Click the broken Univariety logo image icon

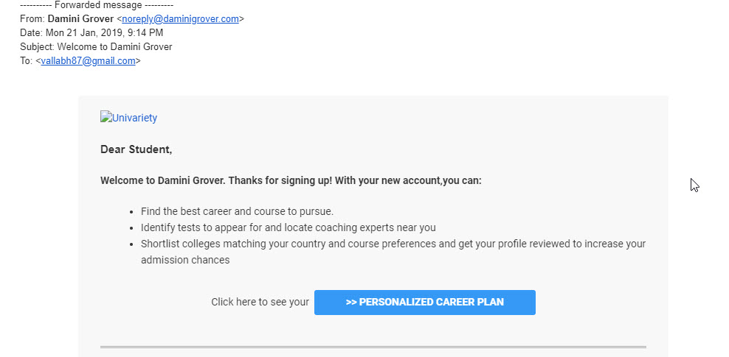tap(106, 116)
